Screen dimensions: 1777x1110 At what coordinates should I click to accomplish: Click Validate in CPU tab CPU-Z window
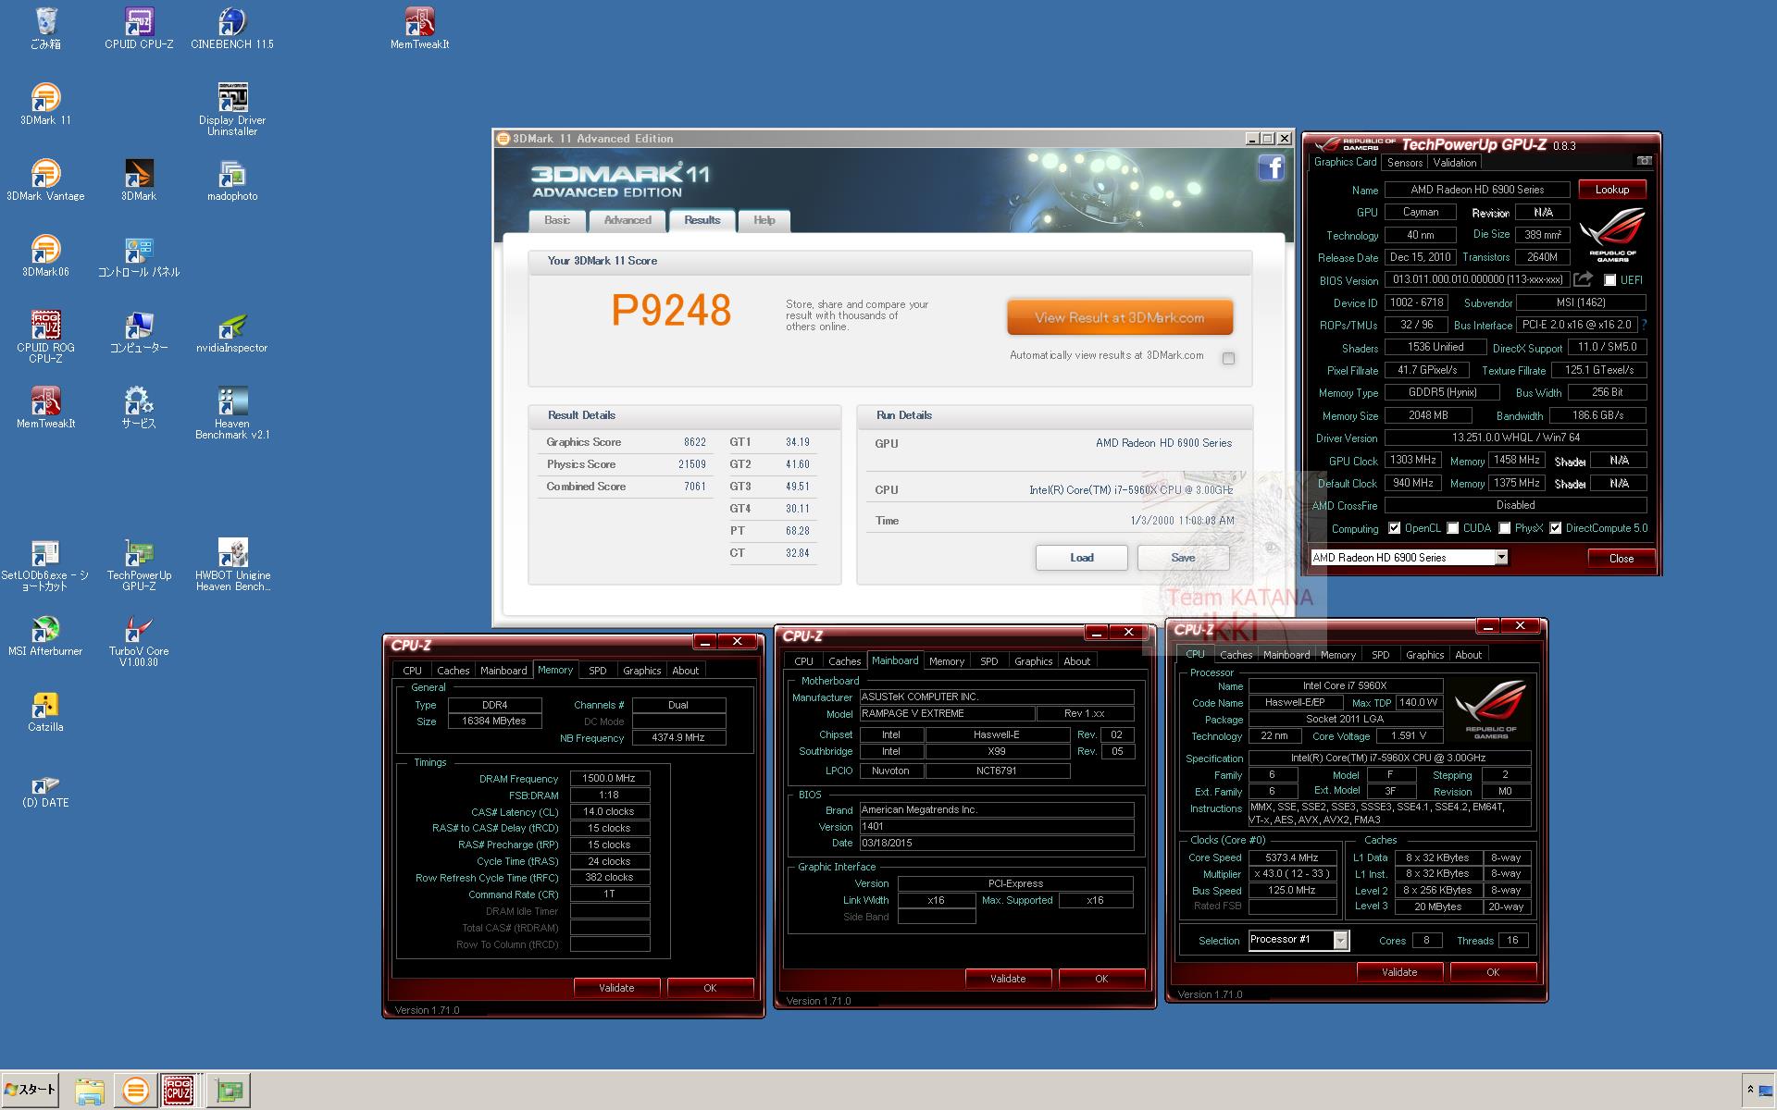1399,972
